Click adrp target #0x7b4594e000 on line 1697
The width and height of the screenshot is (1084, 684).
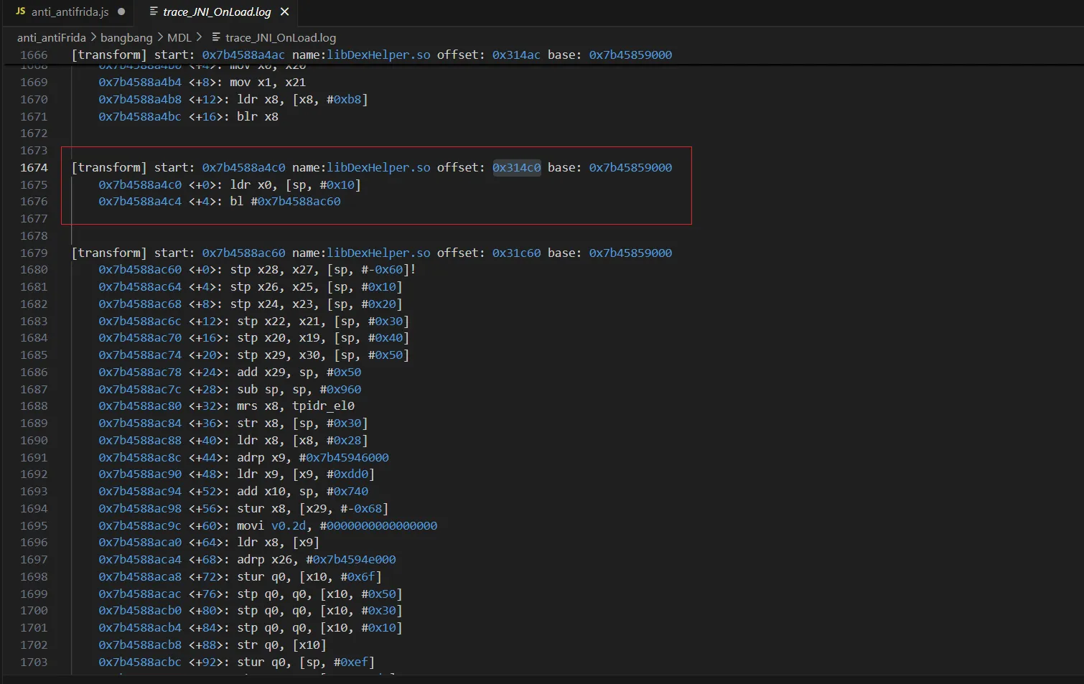[351, 560]
